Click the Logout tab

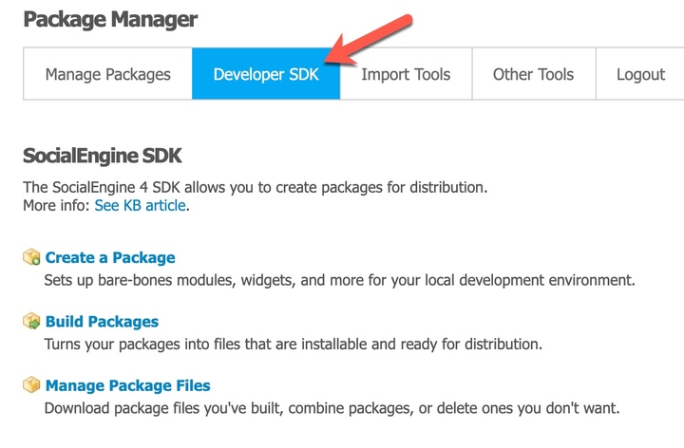(x=640, y=74)
